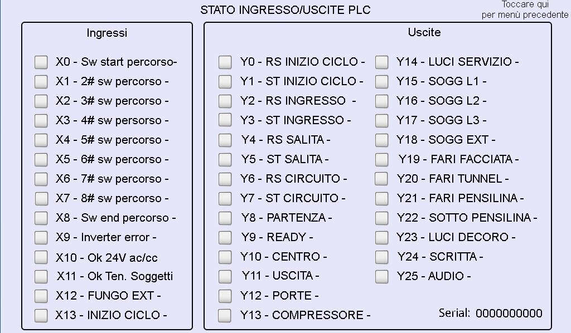The width and height of the screenshot is (571, 333).
Task: Toggle the Y25 AUDIO output state
Action: coord(382,276)
